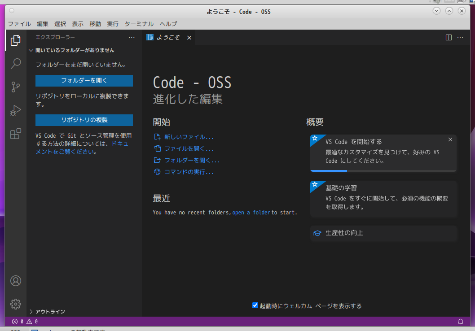Click progress bar on VS Code を開始する card
The image size is (475, 331).
tap(383, 171)
